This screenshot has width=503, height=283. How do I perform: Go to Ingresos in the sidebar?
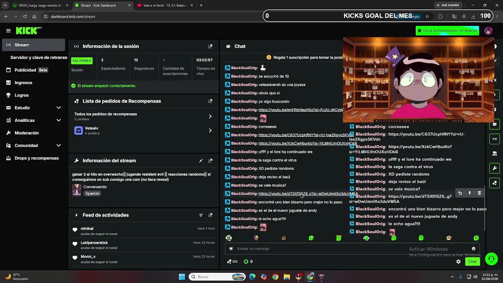point(34,83)
